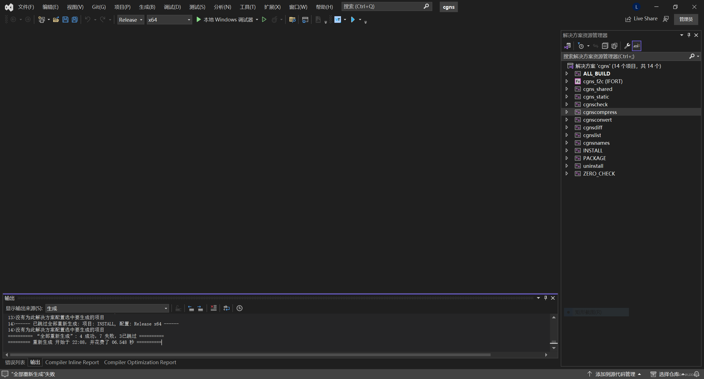The width and height of the screenshot is (704, 379).
Task: Toggle preview selected items button
Action: point(636,46)
